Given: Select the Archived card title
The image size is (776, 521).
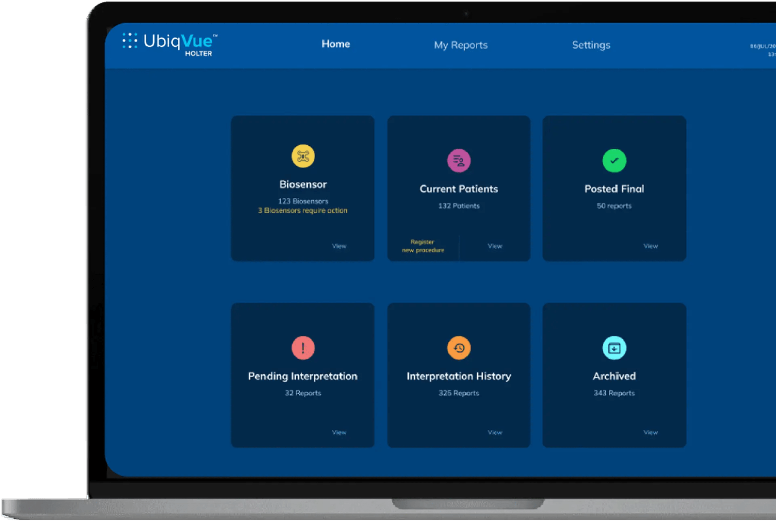Looking at the screenshot, I should click(x=614, y=376).
